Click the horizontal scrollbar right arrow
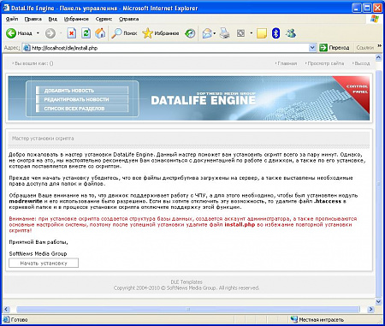385x326 pixels. [370, 309]
